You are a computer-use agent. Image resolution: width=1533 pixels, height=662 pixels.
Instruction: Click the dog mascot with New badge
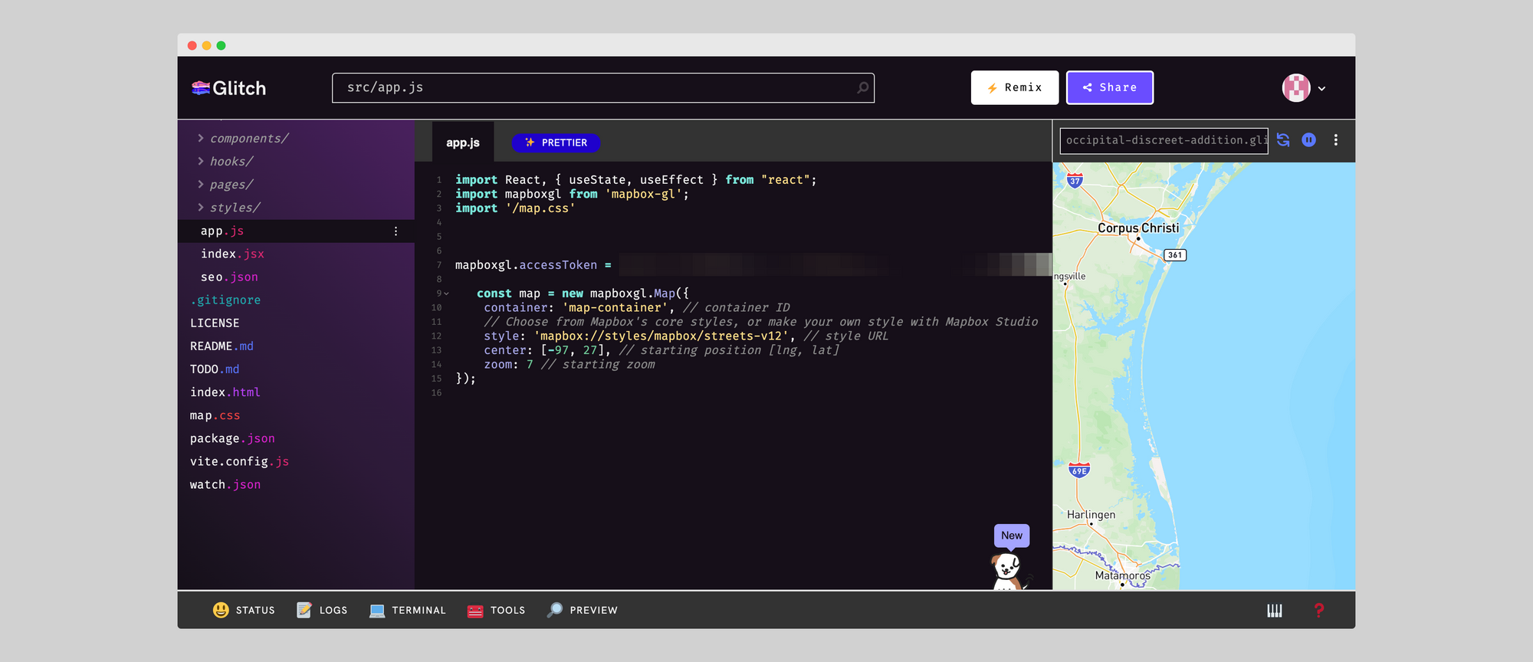(x=1007, y=570)
